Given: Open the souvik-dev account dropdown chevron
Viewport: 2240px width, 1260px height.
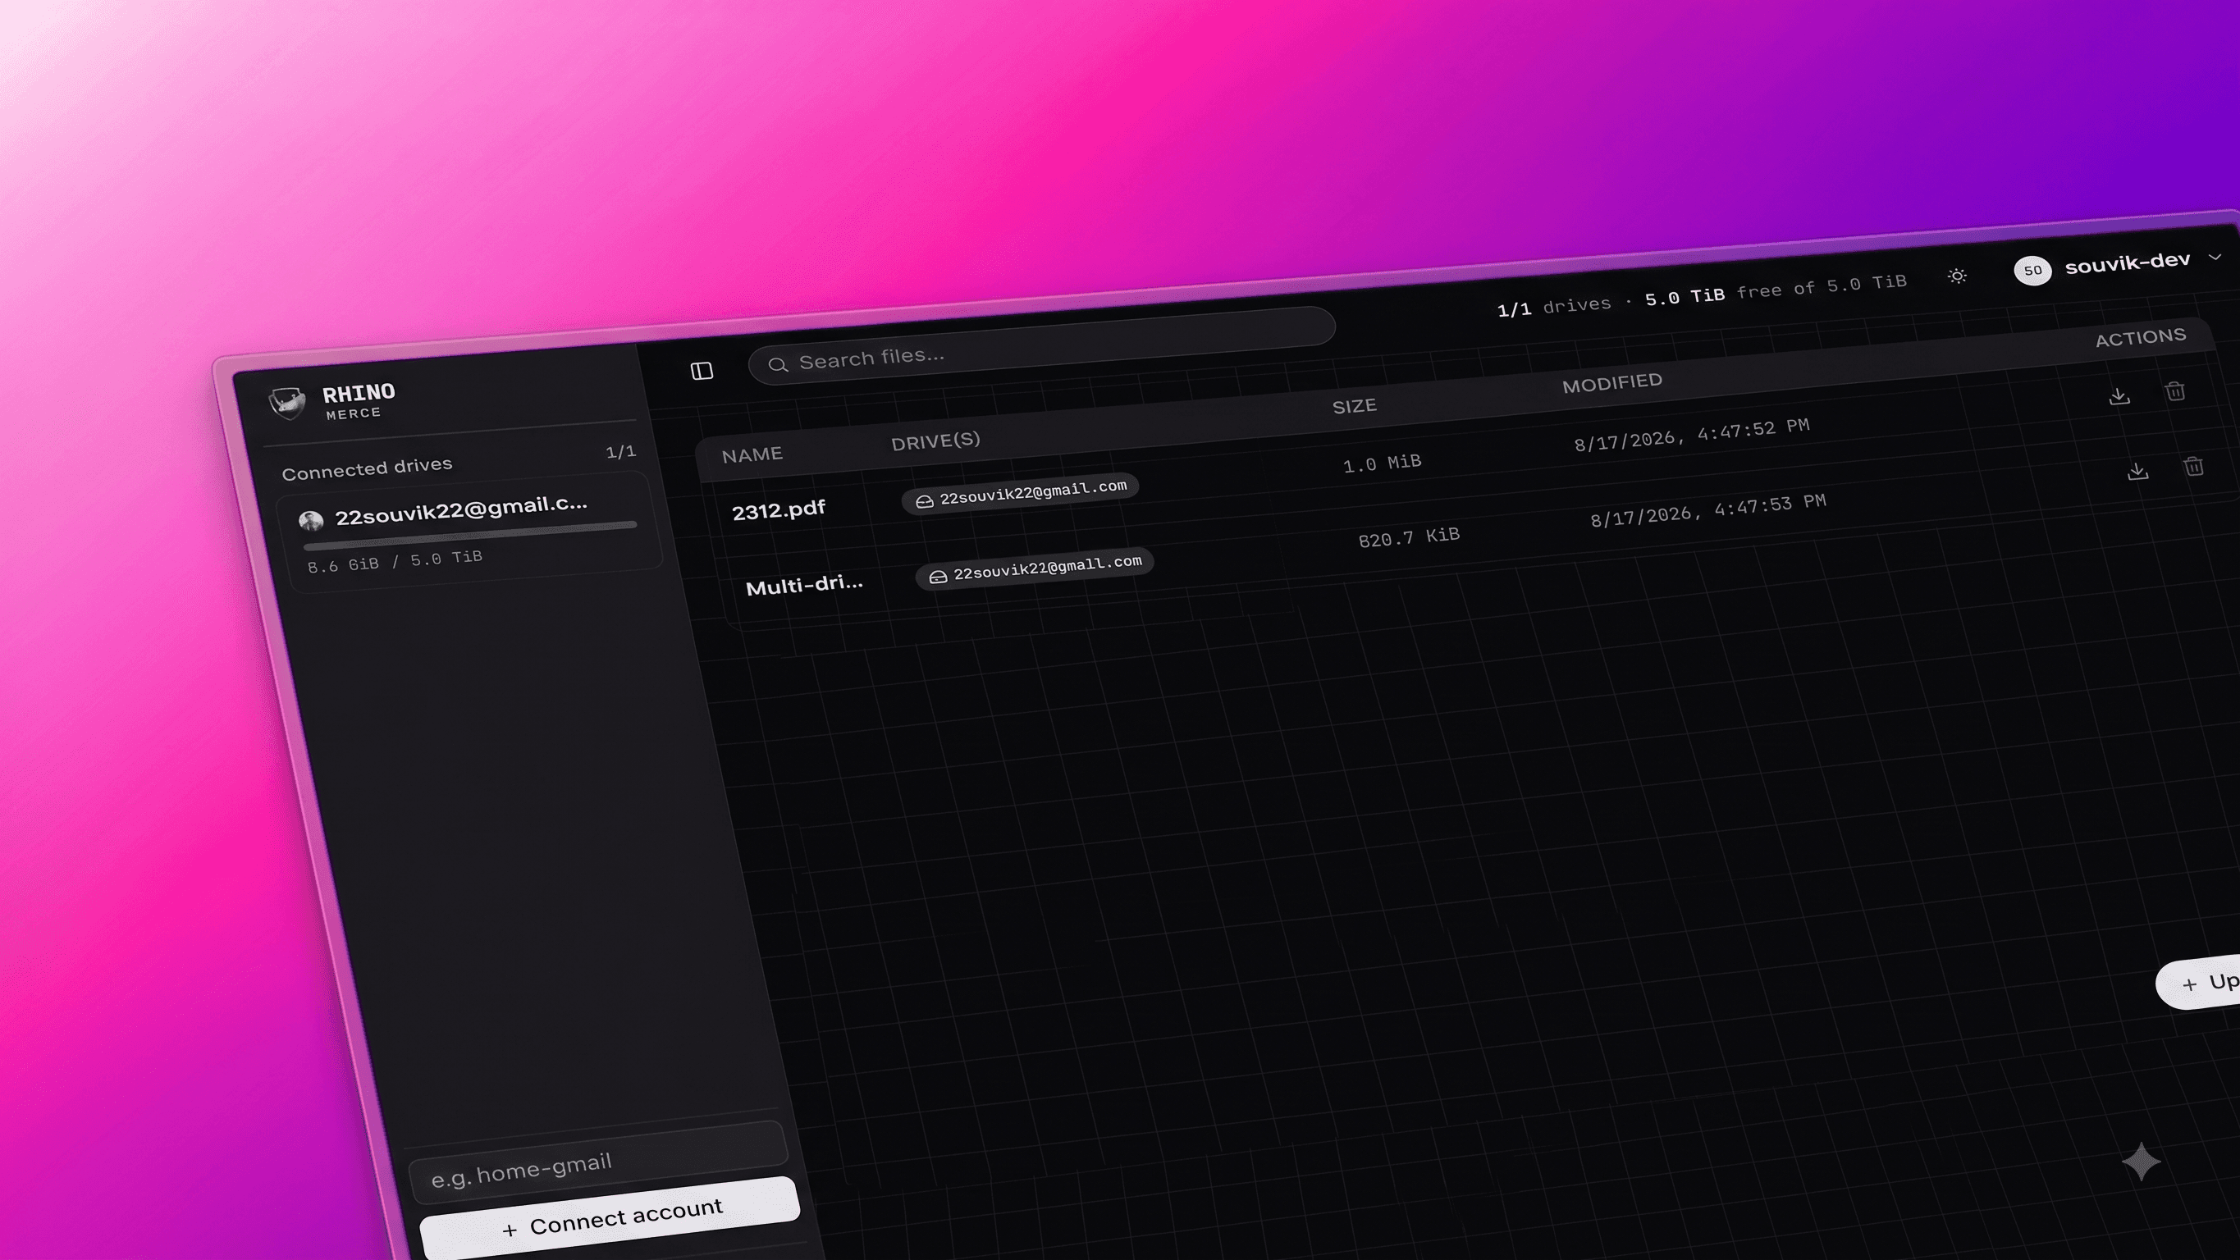Looking at the screenshot, I should pos(2215,257).
